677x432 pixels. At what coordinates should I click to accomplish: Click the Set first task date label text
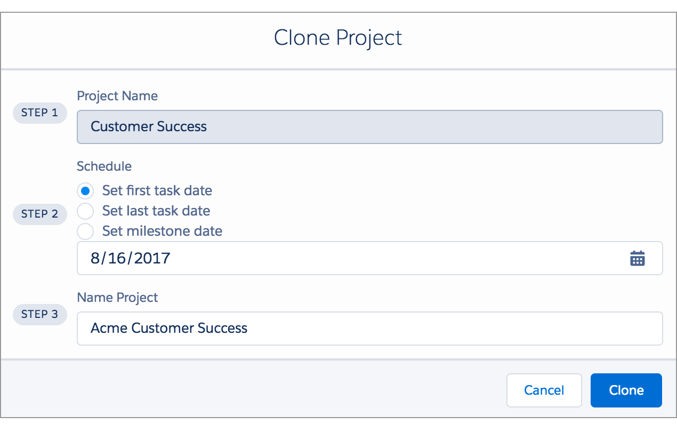157,190
